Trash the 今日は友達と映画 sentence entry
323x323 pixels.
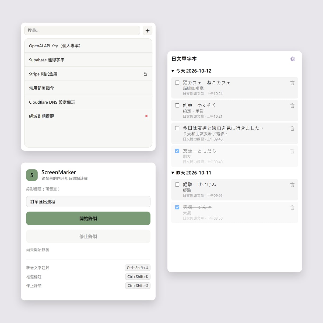(x=292, y=128)
